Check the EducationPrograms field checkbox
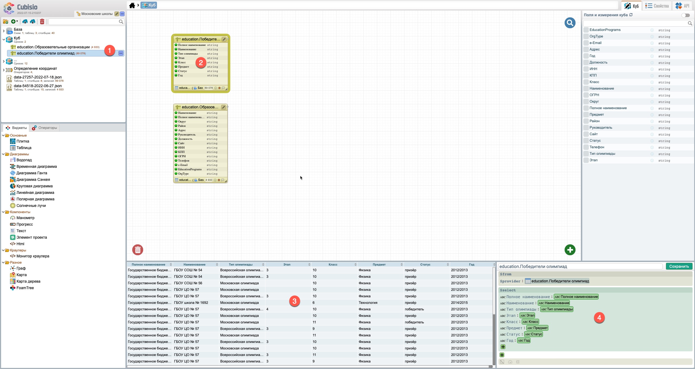This screenshot has width=695, height=369. click(586, 30)
